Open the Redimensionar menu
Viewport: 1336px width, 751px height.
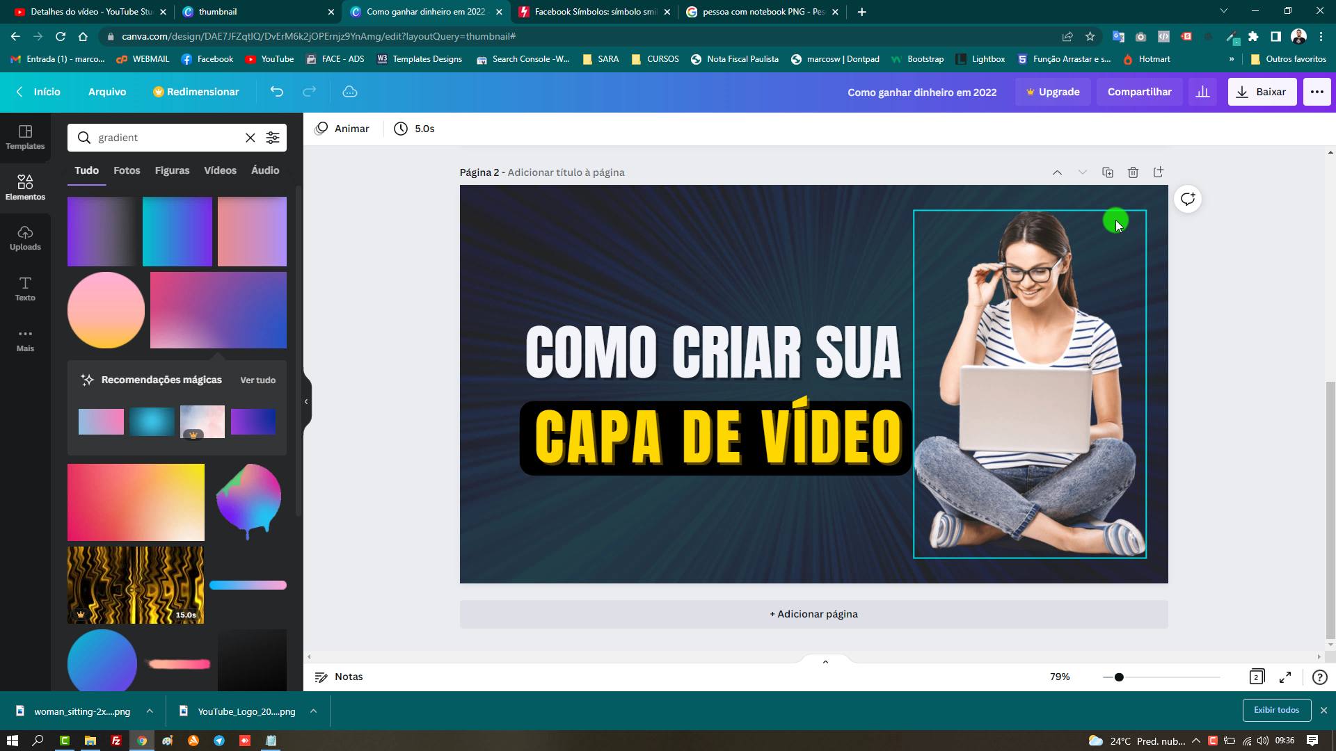196,92
